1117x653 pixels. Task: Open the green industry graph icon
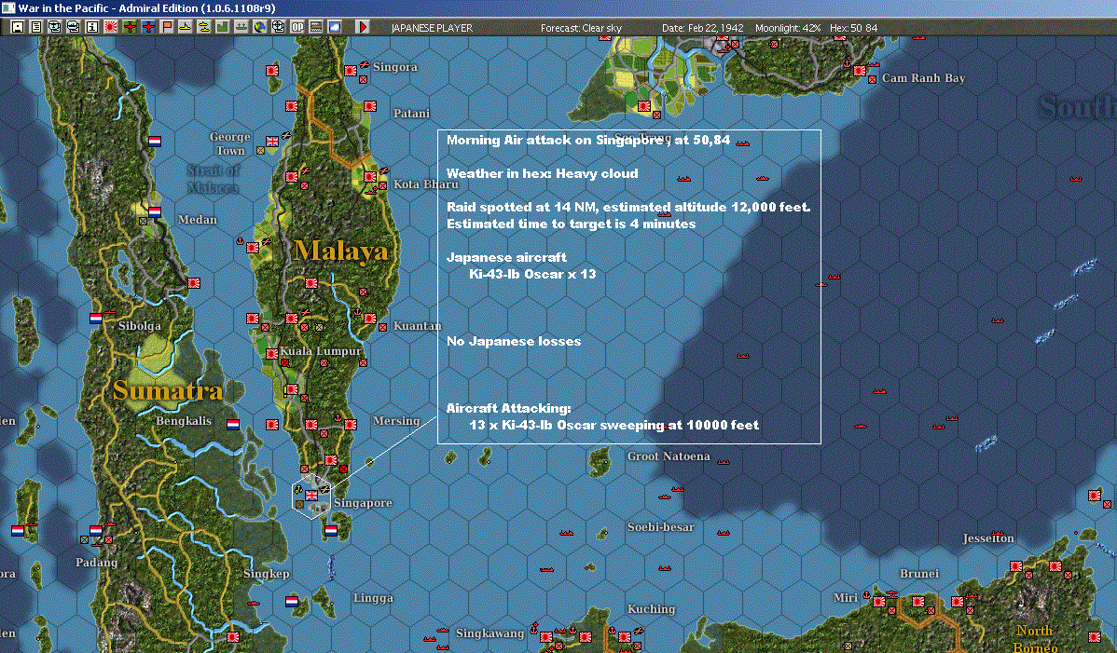coord(222,27)
